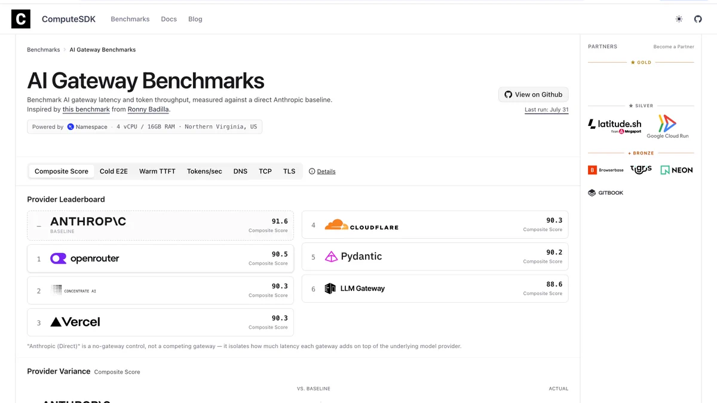The height and width of the screenshot is (403, 717).
Task: Click Become a Partner link
Action: [x=674, y=47]
